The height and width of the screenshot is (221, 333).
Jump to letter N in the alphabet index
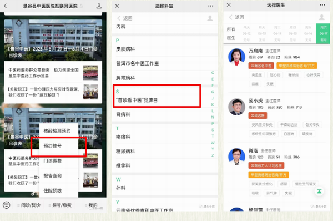[x=213, y=117]
